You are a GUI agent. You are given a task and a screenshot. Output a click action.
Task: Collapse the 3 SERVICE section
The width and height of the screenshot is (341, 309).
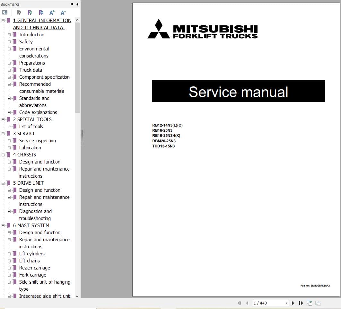click(3, 134)
